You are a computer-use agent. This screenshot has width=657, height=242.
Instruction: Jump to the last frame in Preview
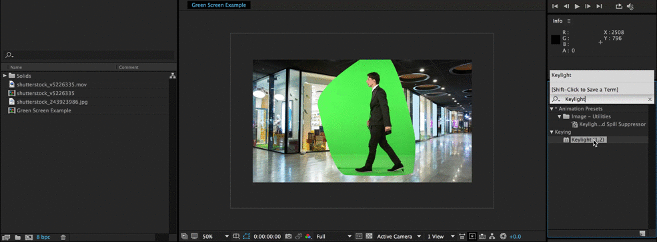[599, 6]
